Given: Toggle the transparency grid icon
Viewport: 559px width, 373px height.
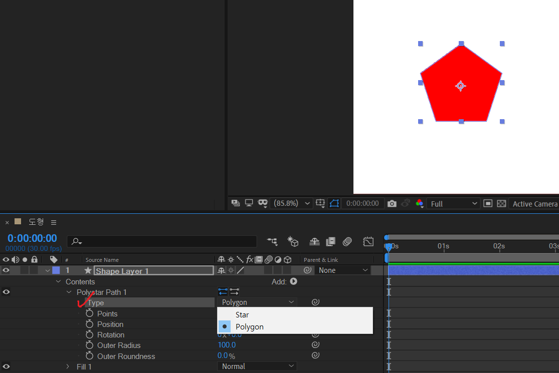Looking at the screenshot, I should [501, 203].
